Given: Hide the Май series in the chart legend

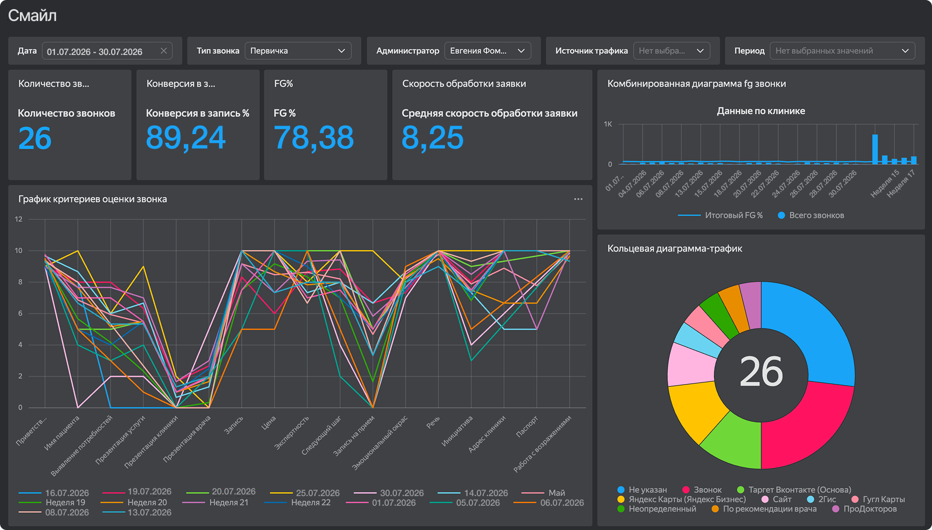Looking at the screenshot, I should pos(544,493).
